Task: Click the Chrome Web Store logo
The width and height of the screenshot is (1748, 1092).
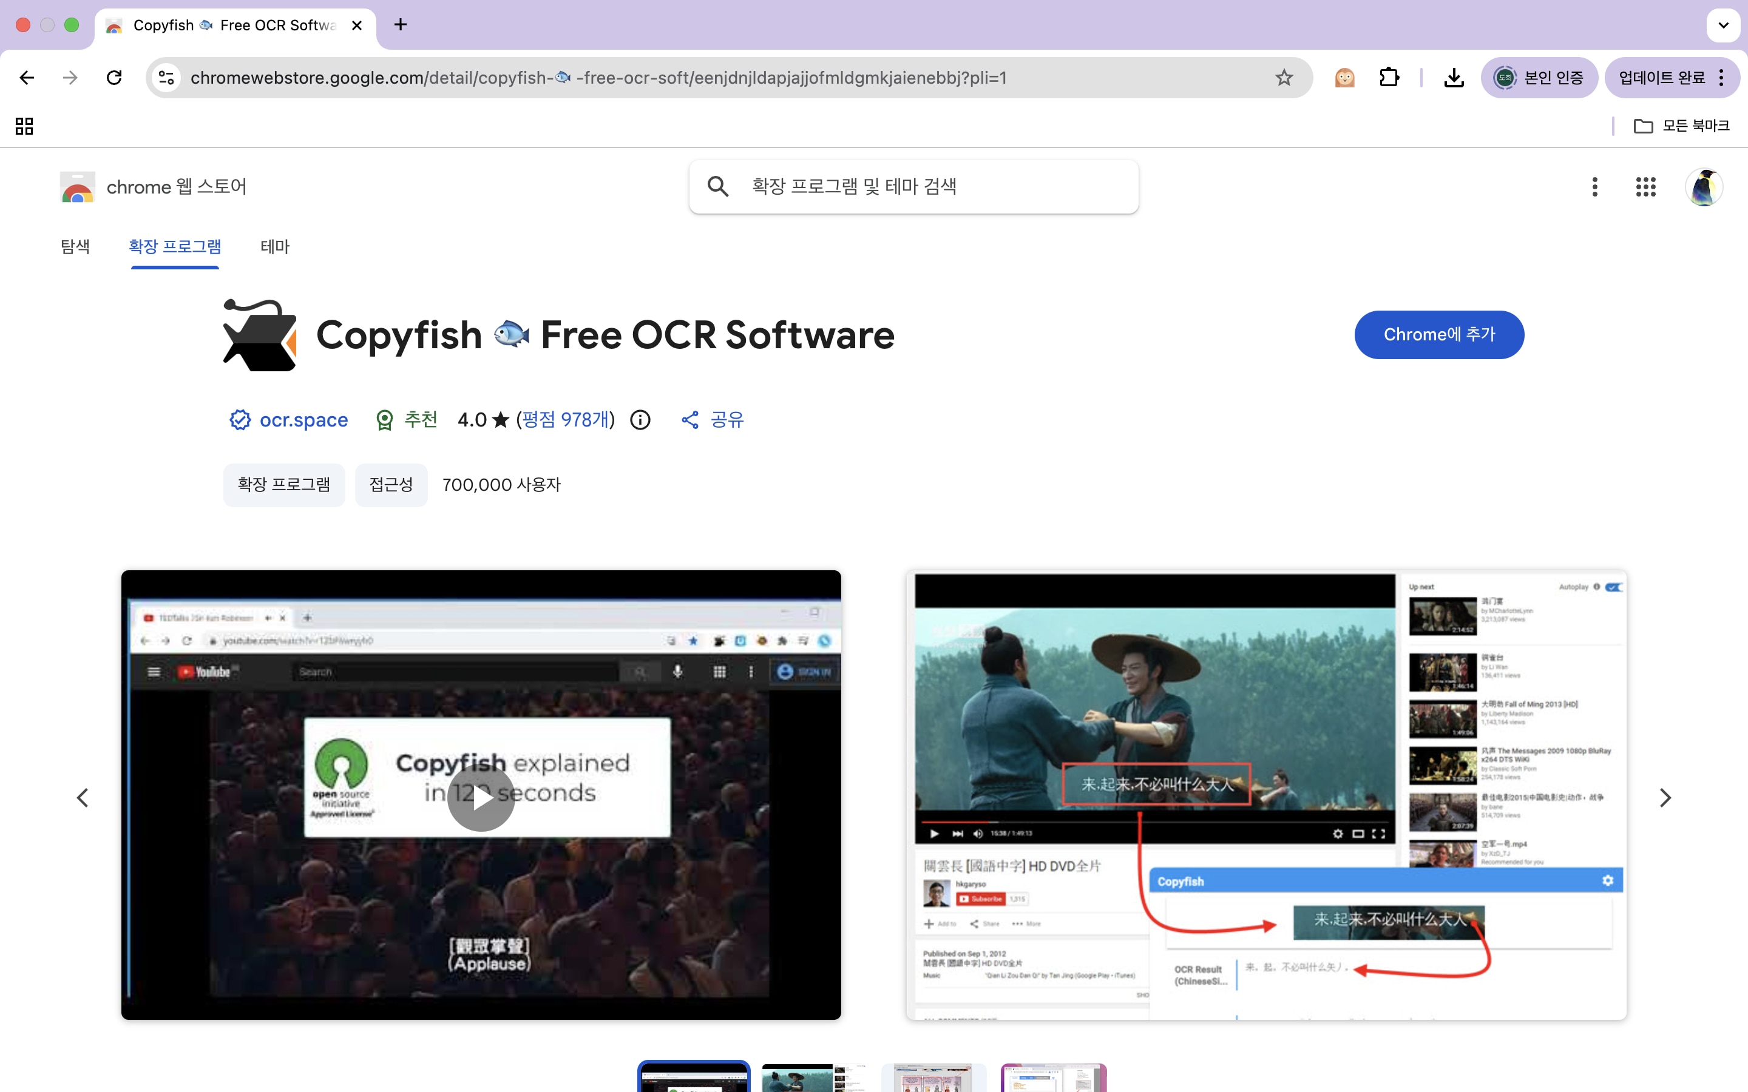Action: pos(77,187)
